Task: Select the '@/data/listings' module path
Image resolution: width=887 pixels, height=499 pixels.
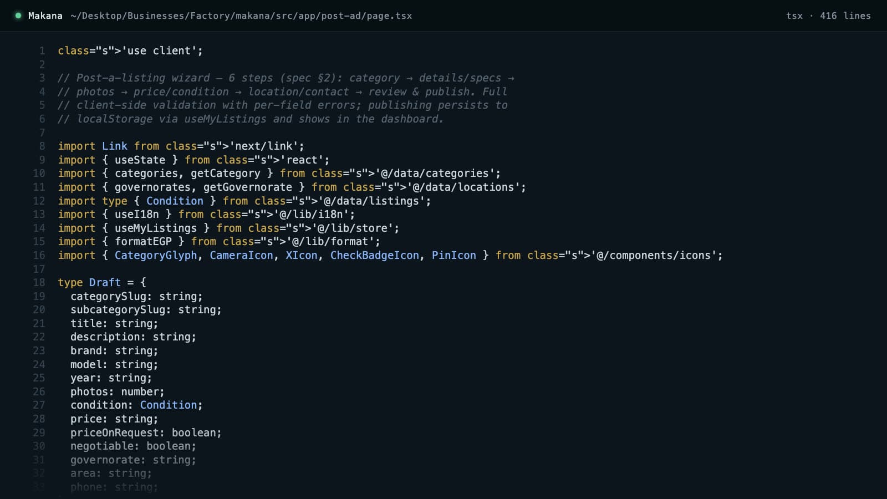Action: pyautogui.click(x=371, y=201)
